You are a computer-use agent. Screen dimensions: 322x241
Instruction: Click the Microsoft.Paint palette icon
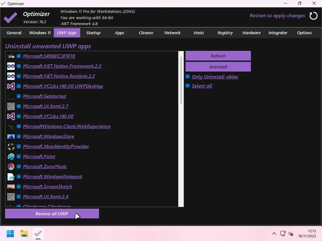[11, 157]
